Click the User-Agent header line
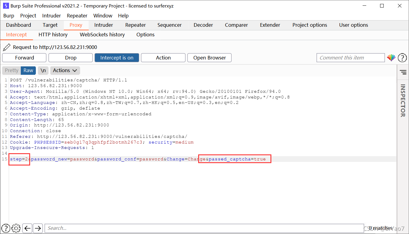 coord(145,91)
